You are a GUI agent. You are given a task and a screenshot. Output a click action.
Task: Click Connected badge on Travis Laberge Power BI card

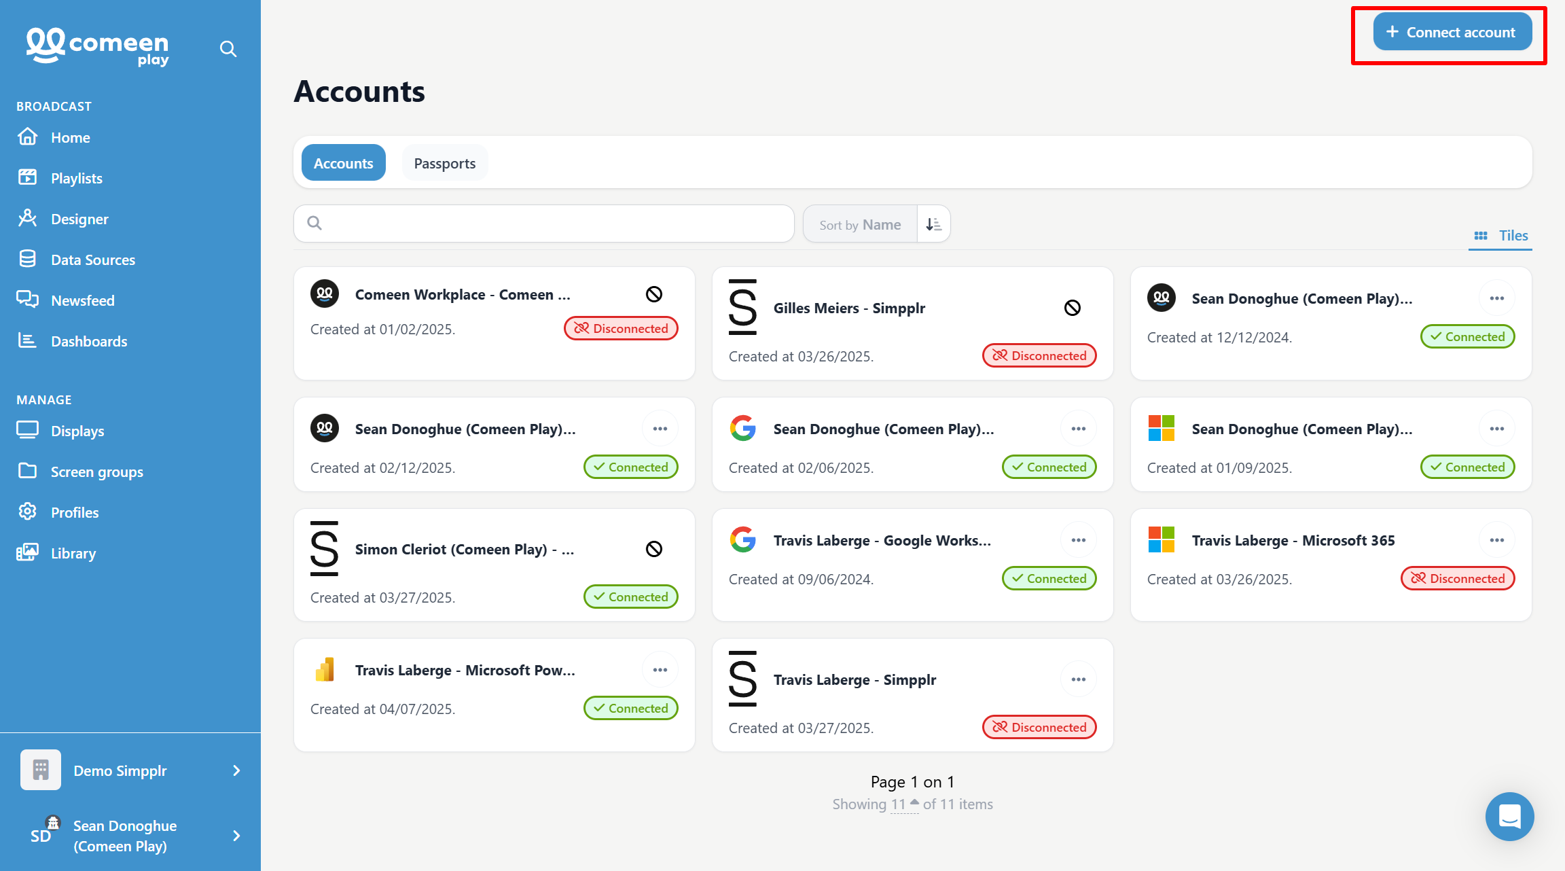point(631,708)
